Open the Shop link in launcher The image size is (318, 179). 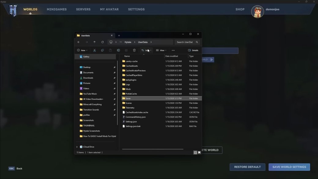coord(240,9)
